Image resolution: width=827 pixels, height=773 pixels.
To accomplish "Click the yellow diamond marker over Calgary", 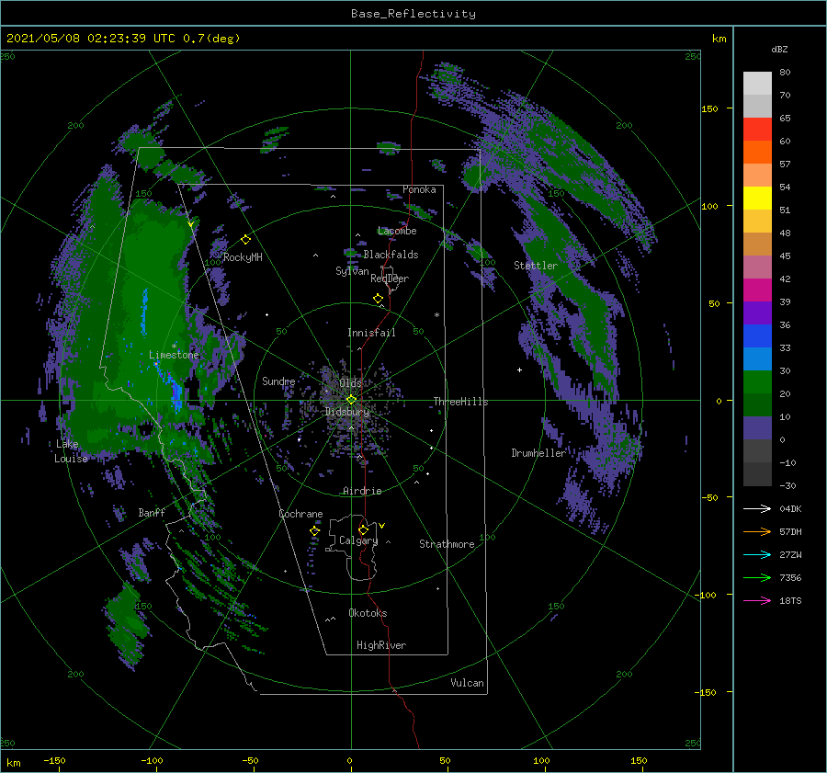I will click(x=363, y=529).
